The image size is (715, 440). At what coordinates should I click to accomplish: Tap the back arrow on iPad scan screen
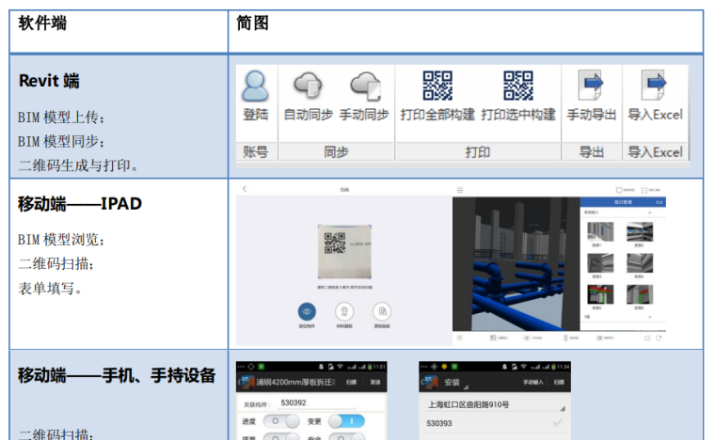pyautogui.click(x=245, y=189)
